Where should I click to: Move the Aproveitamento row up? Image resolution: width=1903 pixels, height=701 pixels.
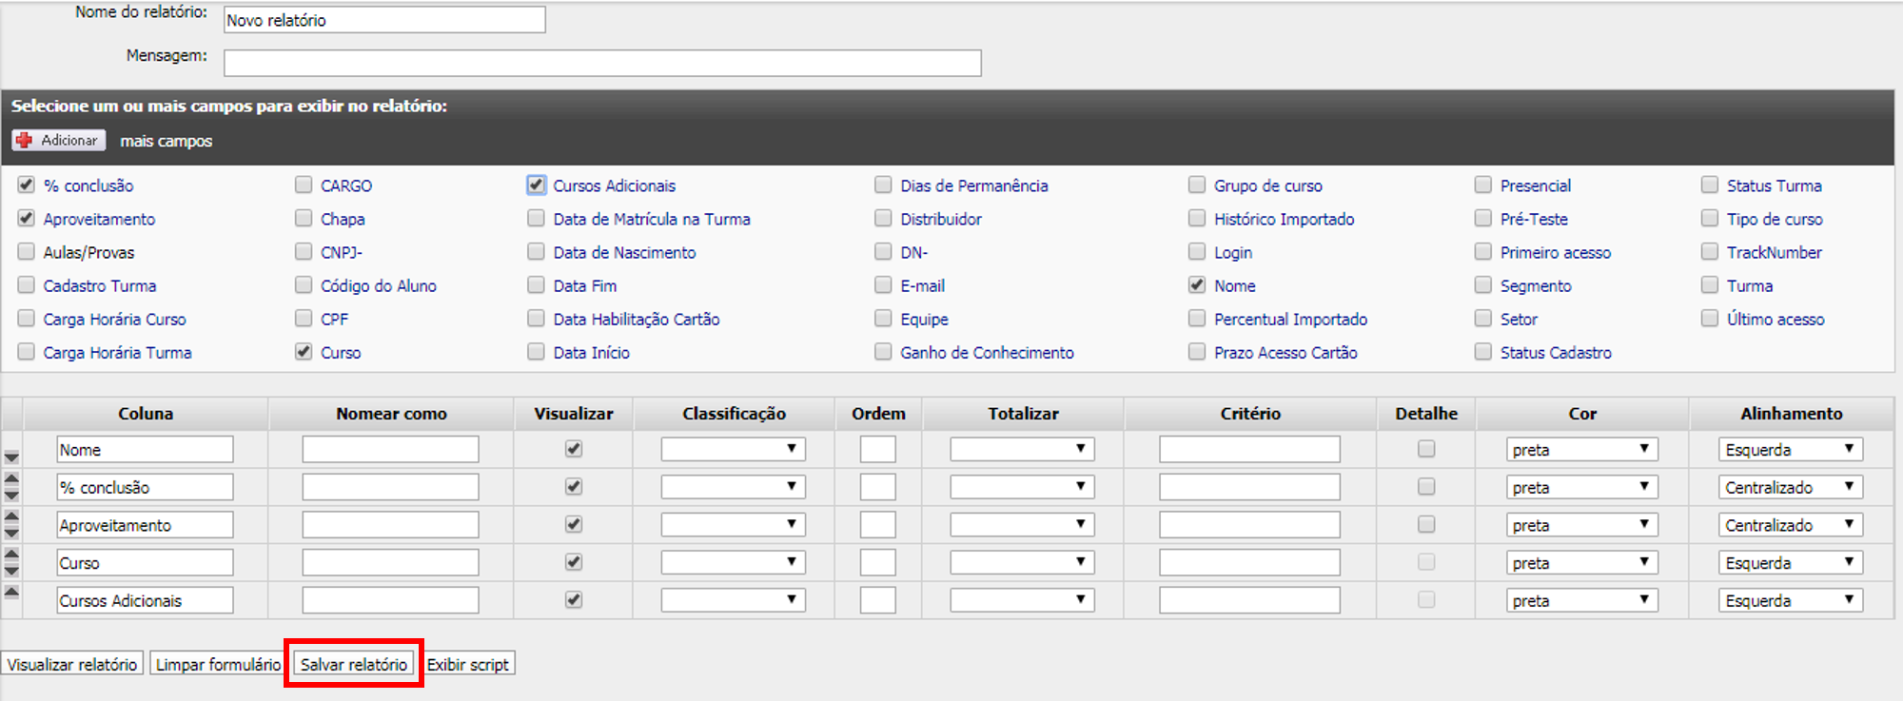click(11, 516)
